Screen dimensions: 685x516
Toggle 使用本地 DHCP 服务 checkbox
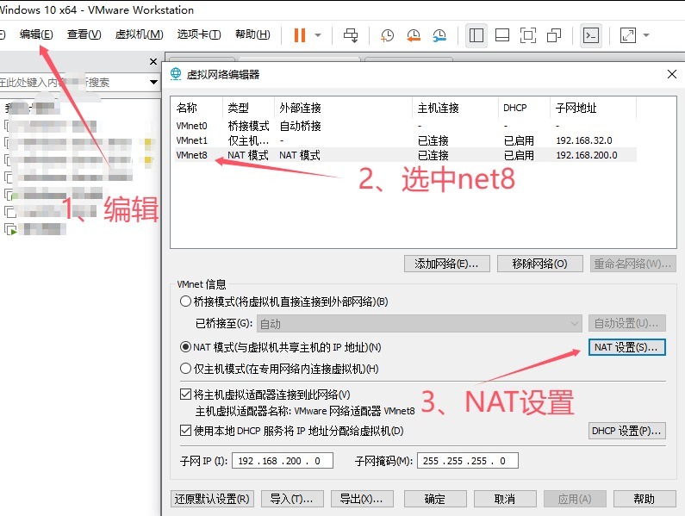(185, 431)
